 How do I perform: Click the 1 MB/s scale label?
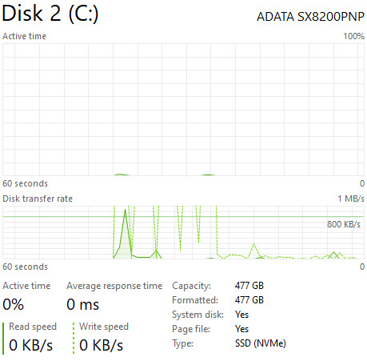pos(351,199)
